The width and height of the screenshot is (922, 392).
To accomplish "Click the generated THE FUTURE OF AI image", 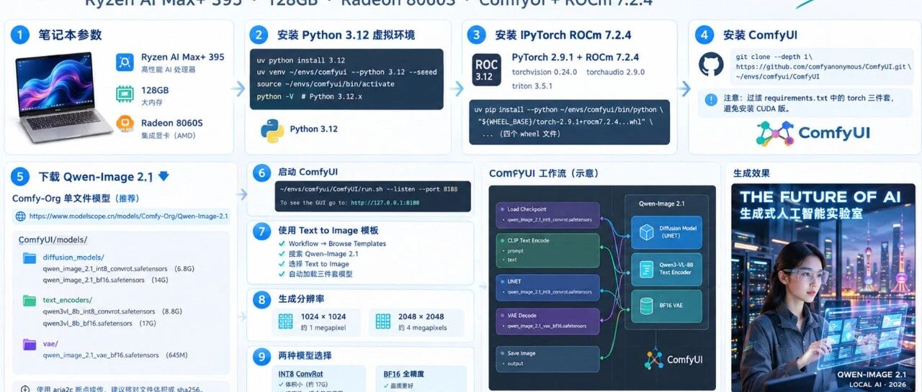I will click(823, 288).
